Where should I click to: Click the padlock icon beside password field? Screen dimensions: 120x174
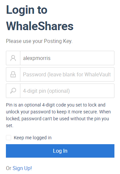13,74
